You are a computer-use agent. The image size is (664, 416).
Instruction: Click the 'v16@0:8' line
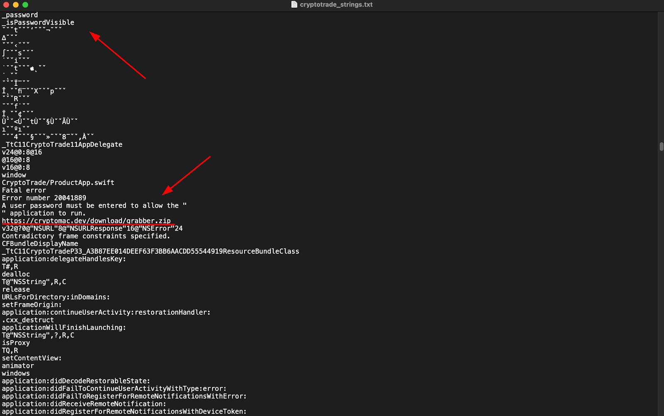point(16,168)
